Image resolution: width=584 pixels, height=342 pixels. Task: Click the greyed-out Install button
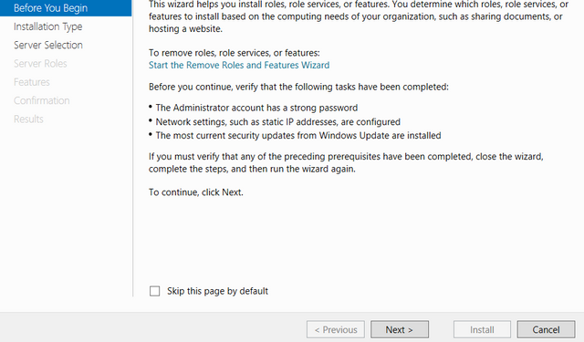tap(482, 330)
